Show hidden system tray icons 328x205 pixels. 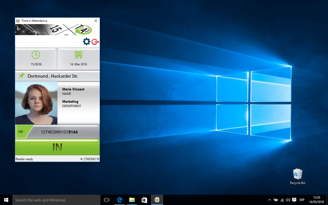[x=269, y=200]
